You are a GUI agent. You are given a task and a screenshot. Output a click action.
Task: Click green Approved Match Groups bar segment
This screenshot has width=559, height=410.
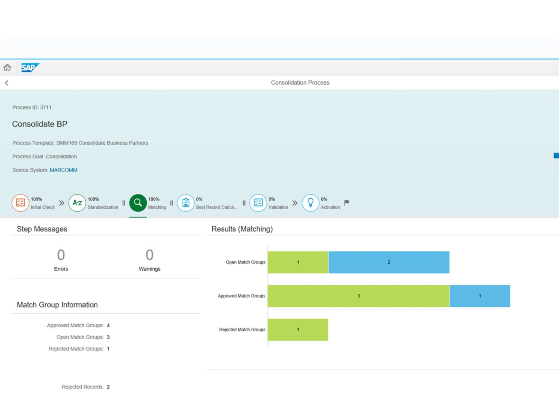click(x=359, y=296)
